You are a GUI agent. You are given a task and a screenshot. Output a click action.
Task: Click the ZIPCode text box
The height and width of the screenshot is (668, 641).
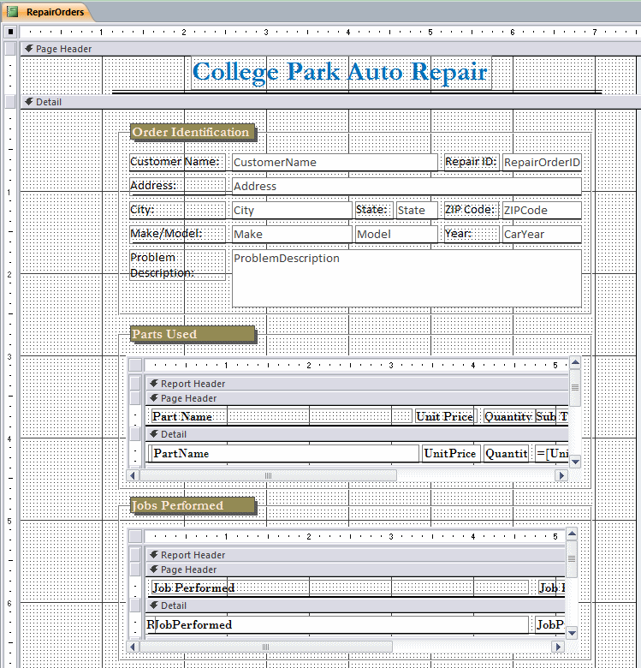coord(542,210)
